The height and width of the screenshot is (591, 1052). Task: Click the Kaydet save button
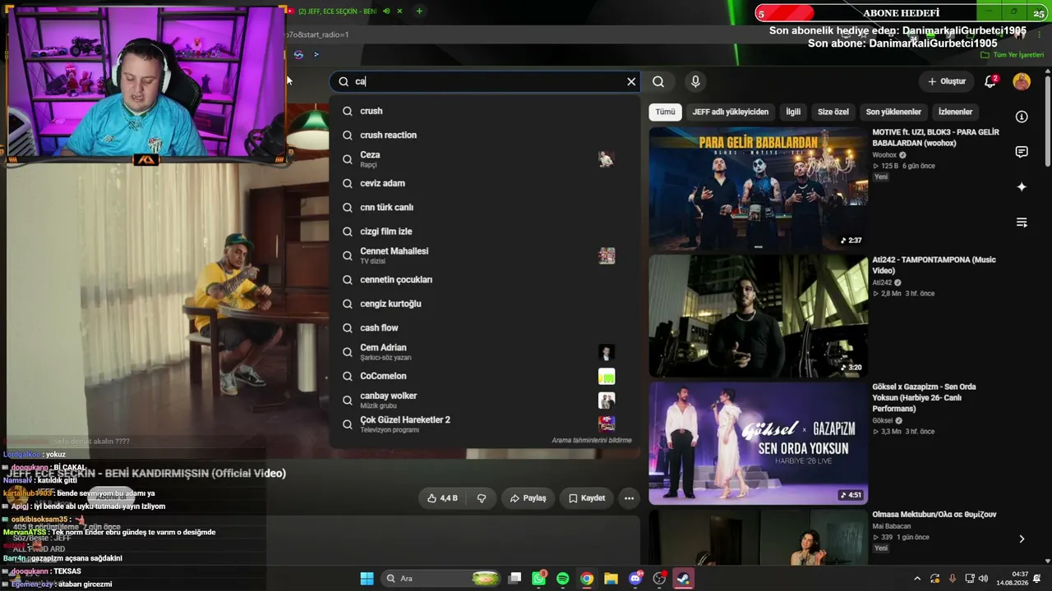click(587, 498)
